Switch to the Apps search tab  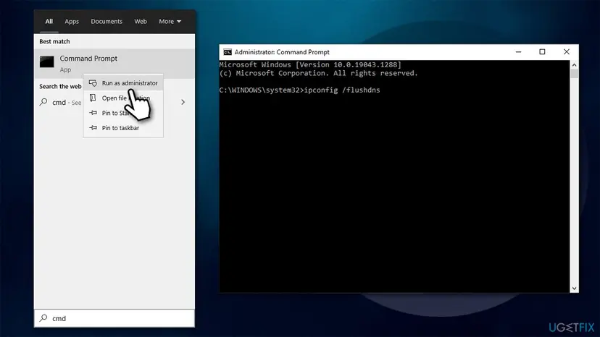coord(72,22)
